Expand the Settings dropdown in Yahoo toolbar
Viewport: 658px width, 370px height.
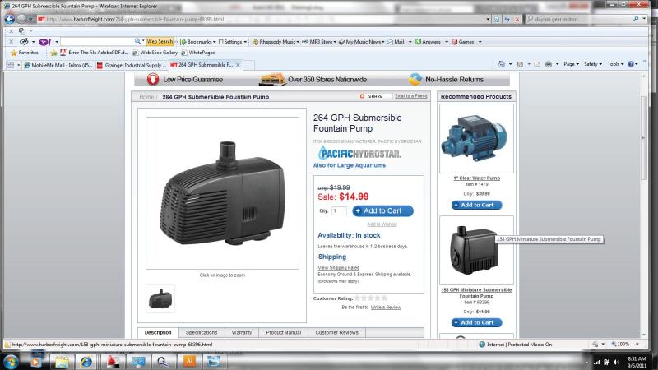(245, 42)
